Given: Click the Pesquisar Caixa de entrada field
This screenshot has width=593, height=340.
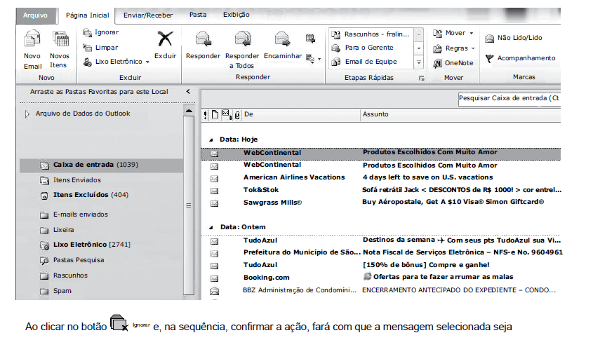Looking at the screenshot, I should [x=509, y=99].
